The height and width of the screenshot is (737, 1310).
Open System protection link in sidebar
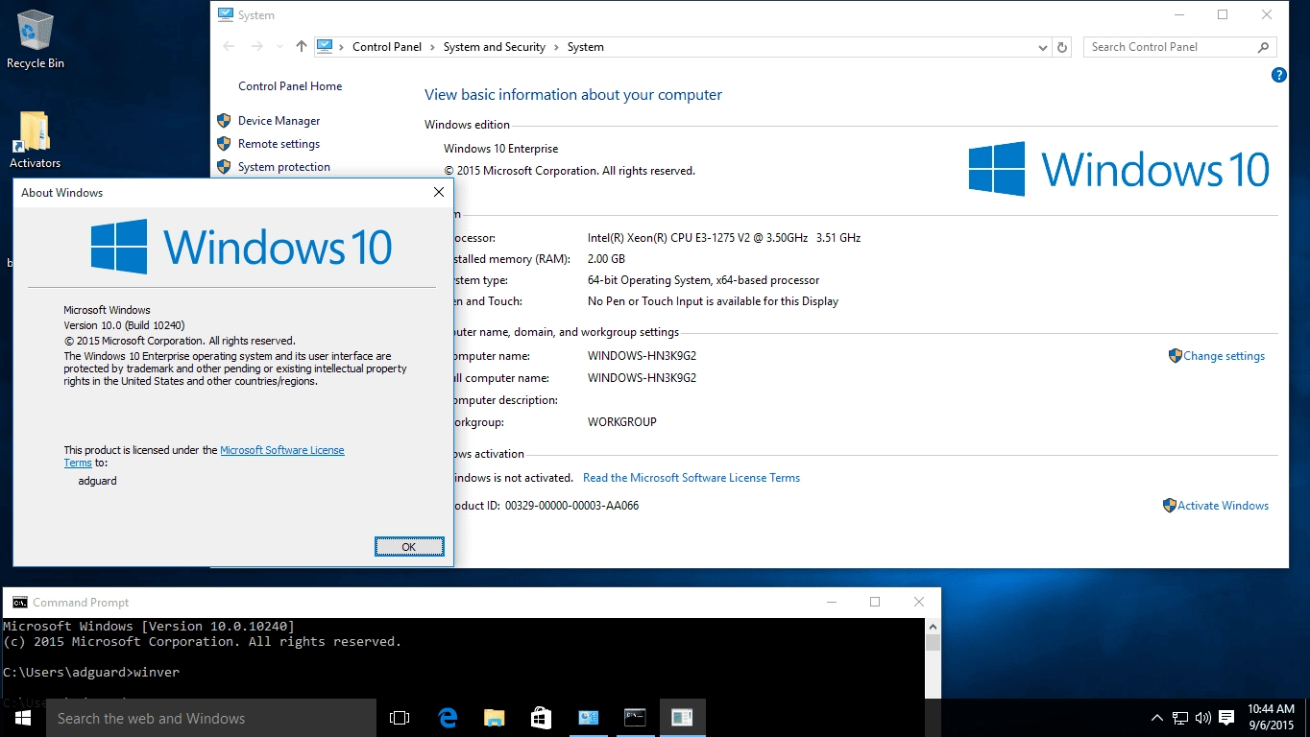284,167
